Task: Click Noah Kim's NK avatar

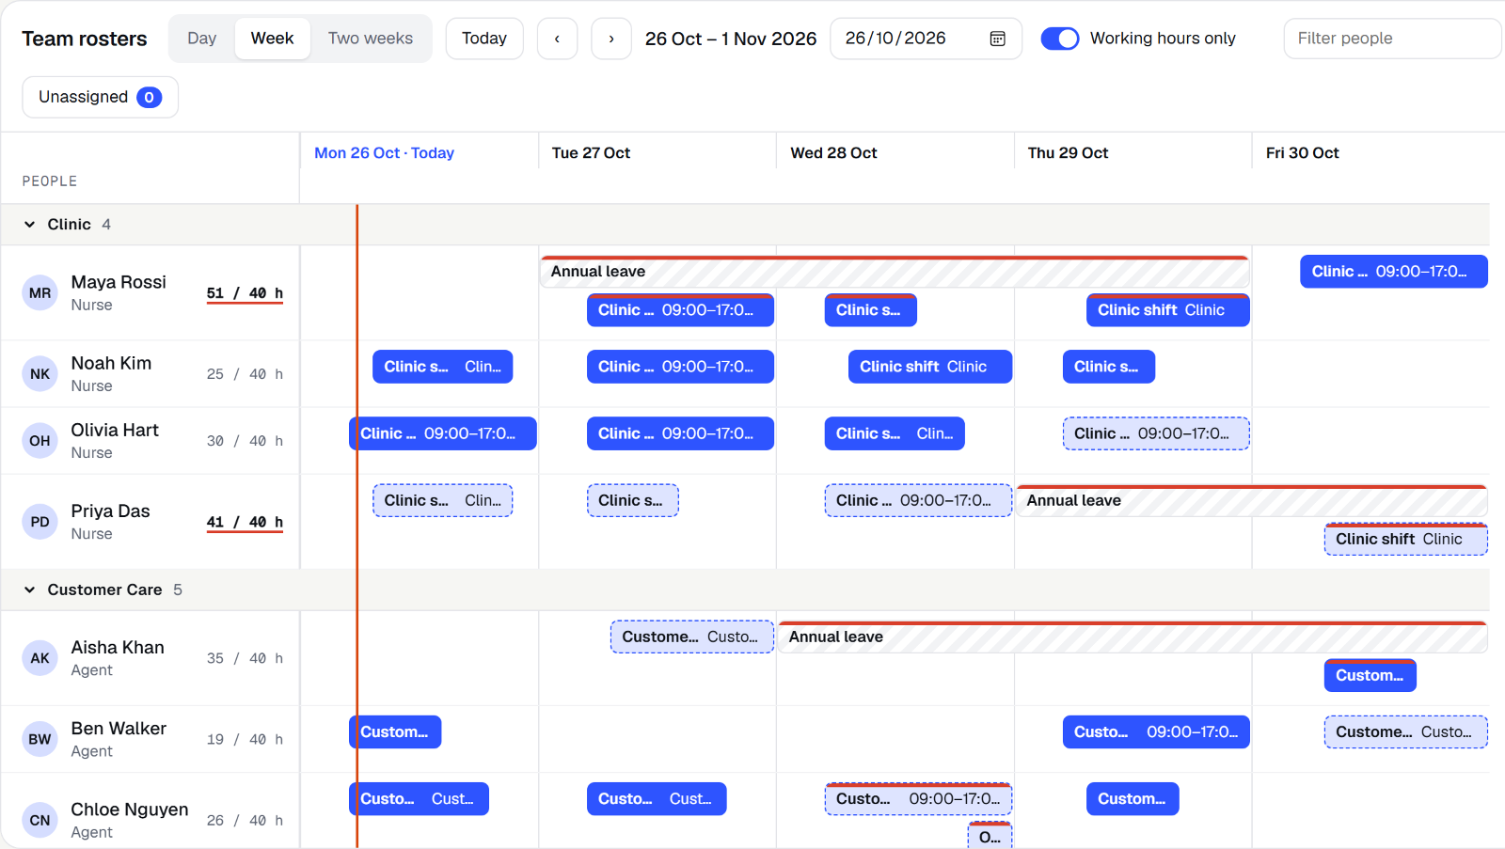Action: tap(40, 374)
